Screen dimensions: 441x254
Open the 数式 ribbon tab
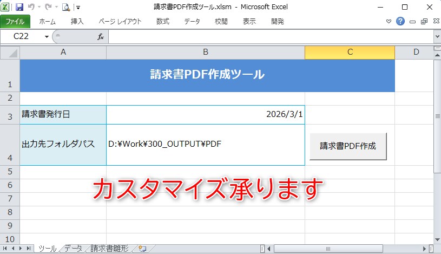[163, 22]
